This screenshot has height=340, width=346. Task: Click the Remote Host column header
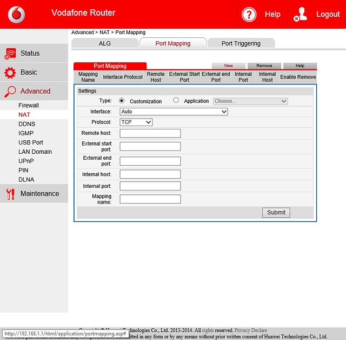pyautogui.click(x=156, y=77)
